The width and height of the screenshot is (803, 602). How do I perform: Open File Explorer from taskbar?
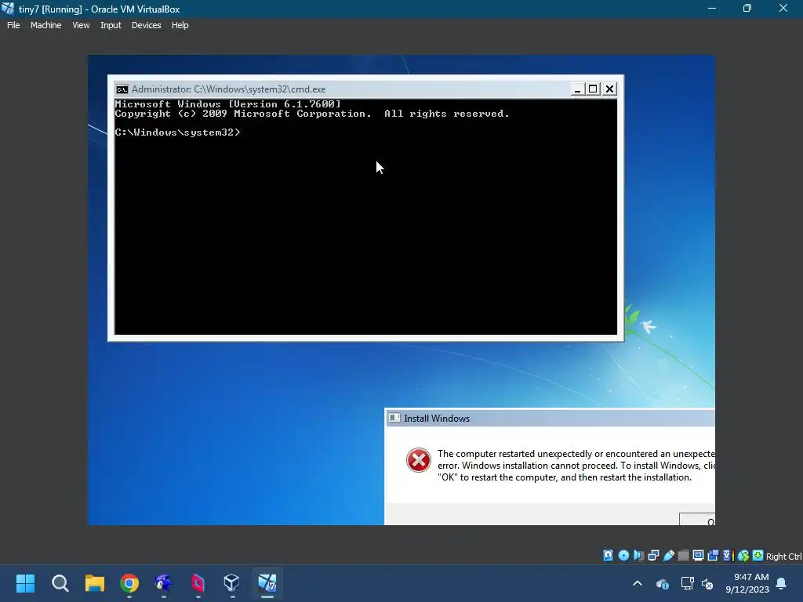click(x=95, y=583)
